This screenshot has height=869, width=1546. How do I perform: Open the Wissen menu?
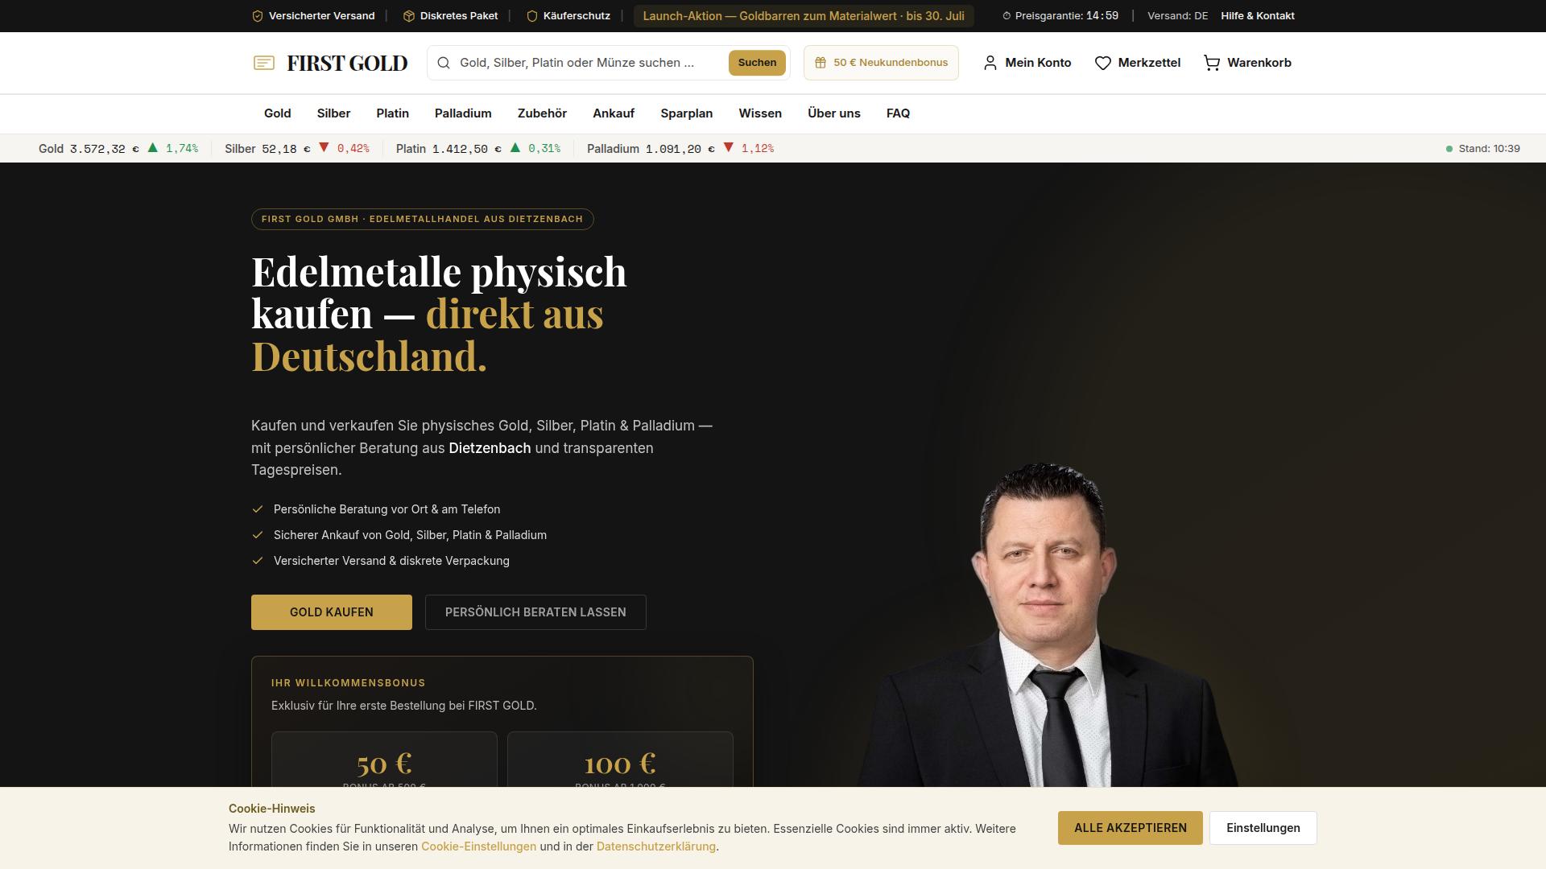760,113
